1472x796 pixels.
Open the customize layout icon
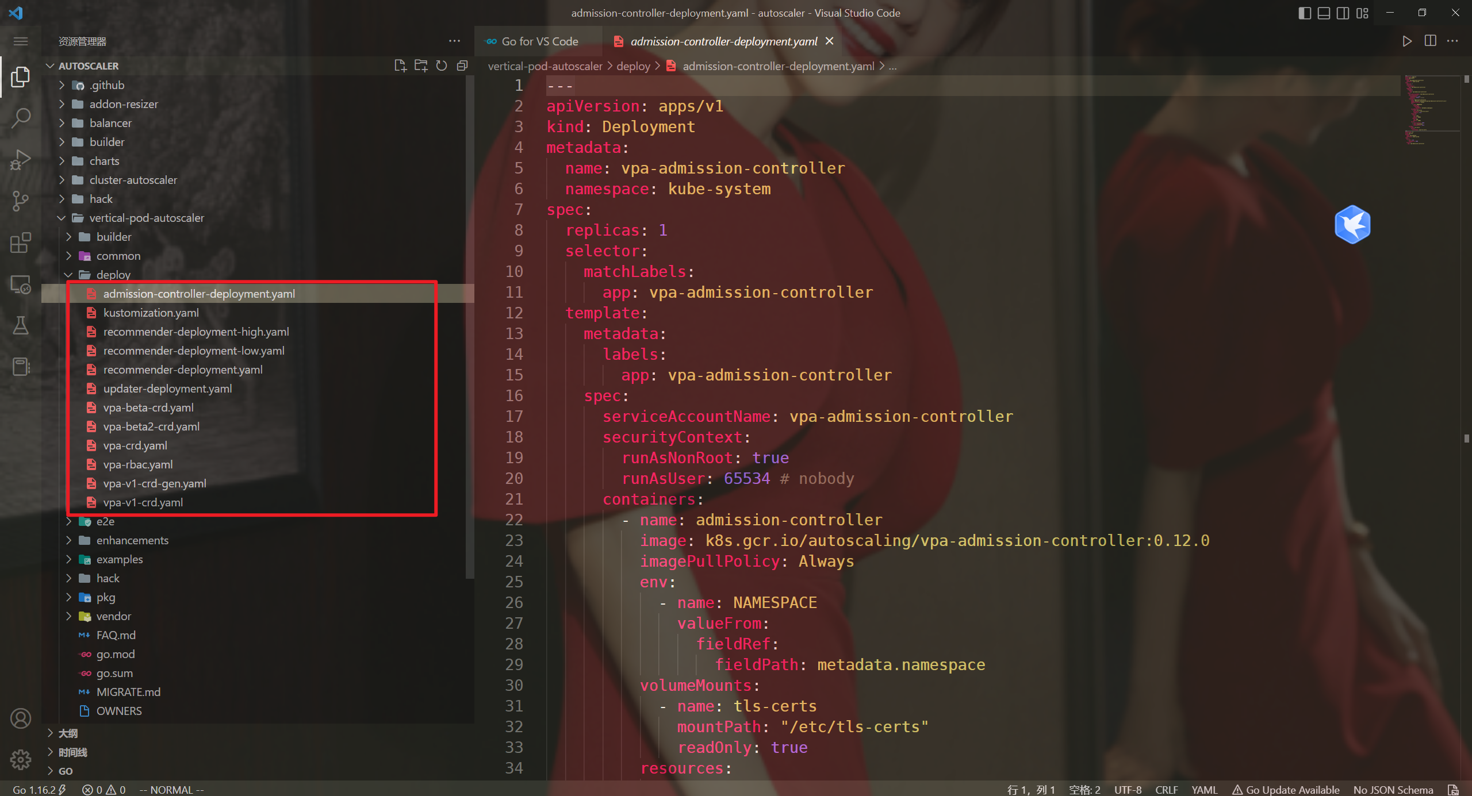point(1362,13)
